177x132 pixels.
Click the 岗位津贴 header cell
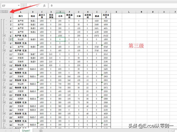(x=51, y=16)
